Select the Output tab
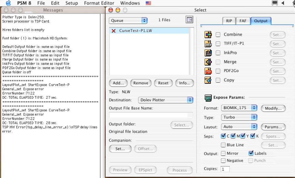Viewport: 295px width, 178px height. pyautogui.click(x=261, y=21)
